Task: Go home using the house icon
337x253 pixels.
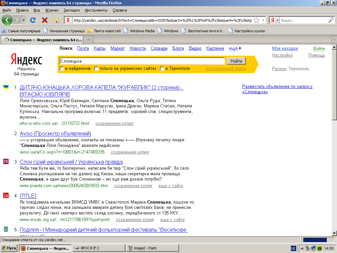Action: point(57,20)
